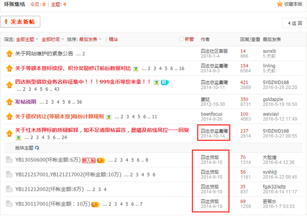
Task: Click the 收藏本版 link
Action: pos(293,4)
